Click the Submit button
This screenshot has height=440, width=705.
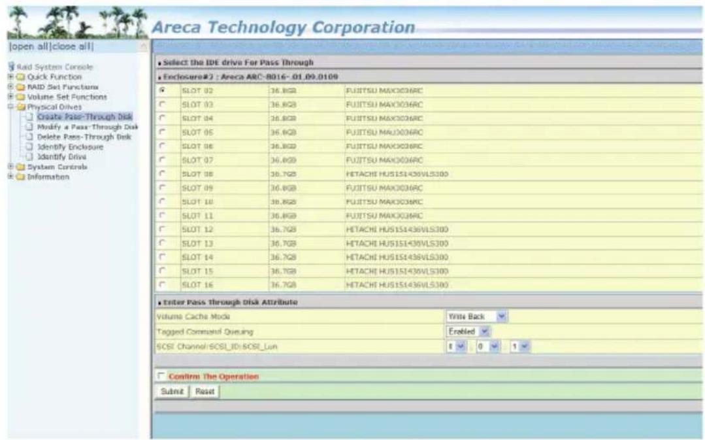[172, 392]
